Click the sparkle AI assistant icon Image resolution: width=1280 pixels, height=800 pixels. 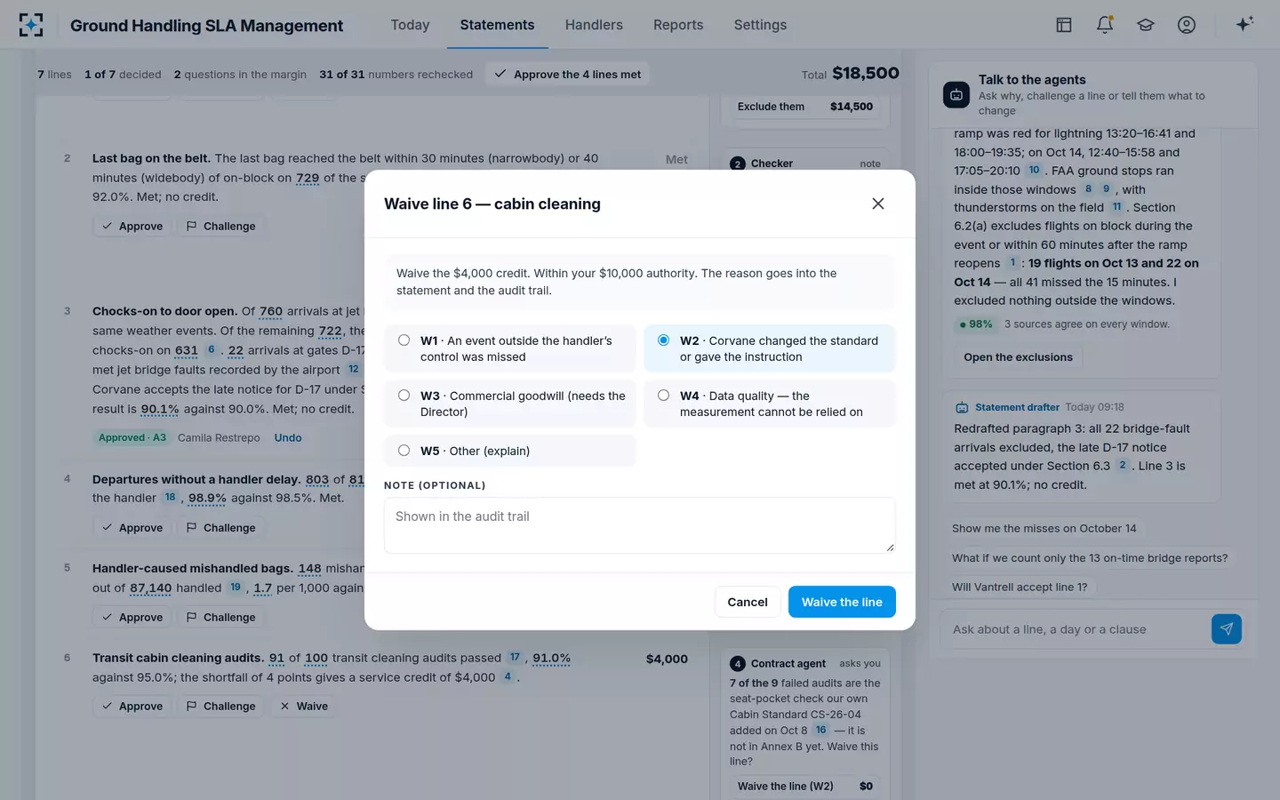[1244, 25]
